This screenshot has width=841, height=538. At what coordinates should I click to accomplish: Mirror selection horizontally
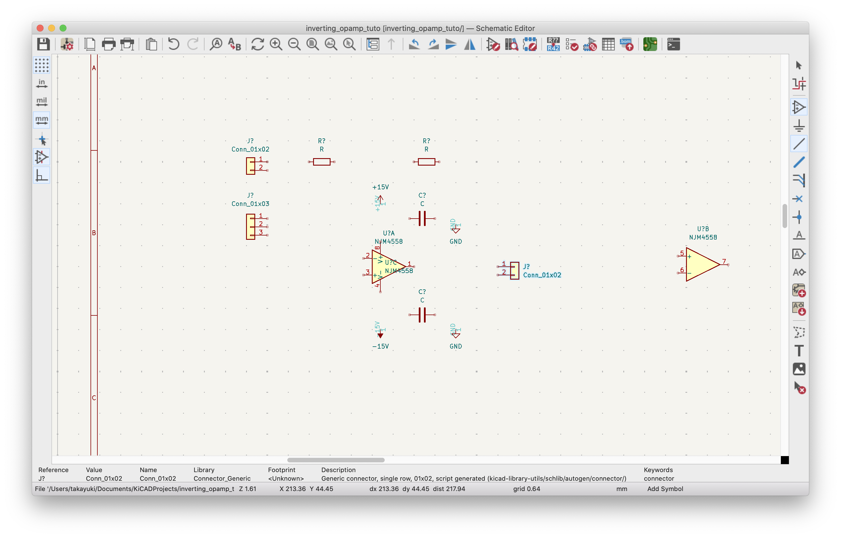[x=470, y=44]
